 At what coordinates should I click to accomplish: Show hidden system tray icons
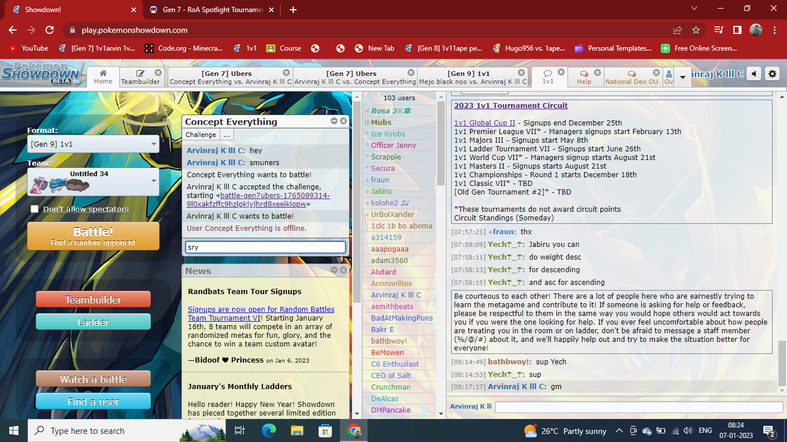pyautogui.click(x=619, y=430)
